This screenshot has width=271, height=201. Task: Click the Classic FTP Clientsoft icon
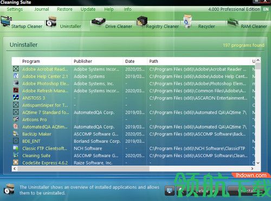click(x=16, y=148)
